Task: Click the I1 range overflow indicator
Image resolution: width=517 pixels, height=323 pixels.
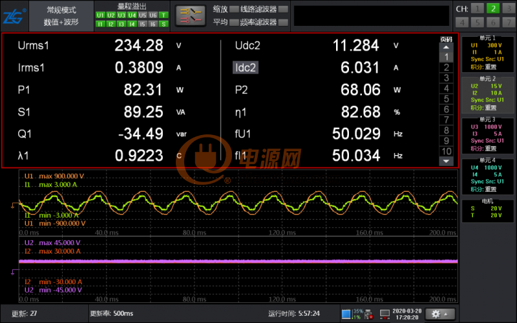Action: pos(100,24)
